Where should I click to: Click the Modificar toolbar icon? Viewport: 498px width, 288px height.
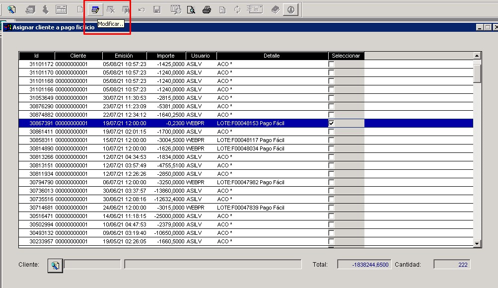click(96, 9)
